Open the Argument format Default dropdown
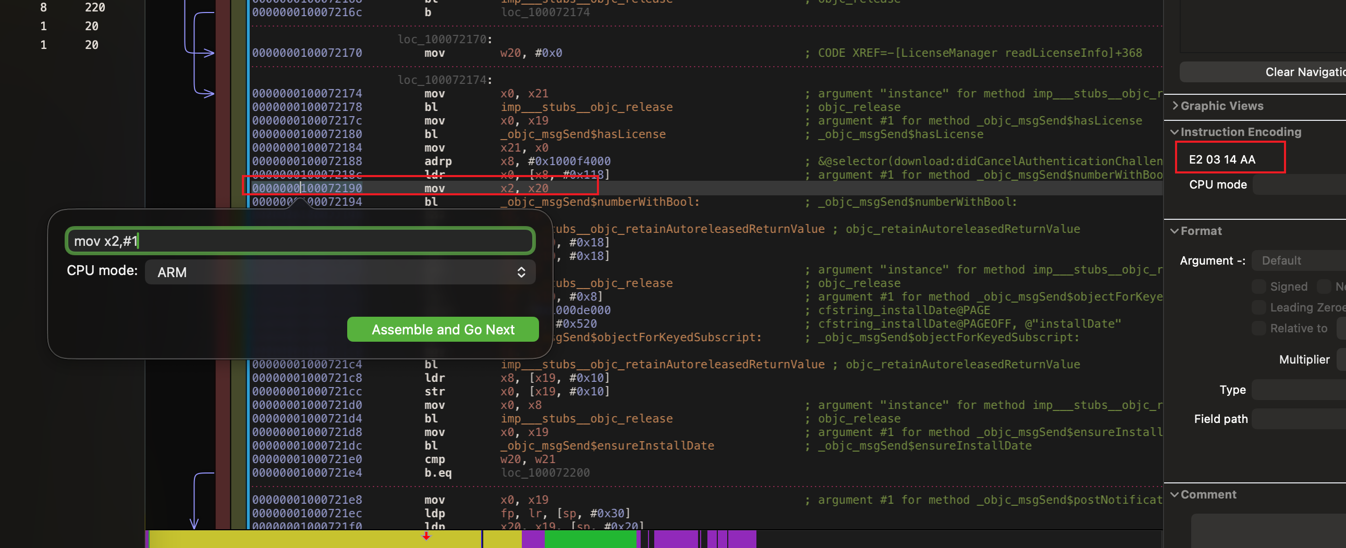The image size is (1346, 548). tap(1299, 260)
